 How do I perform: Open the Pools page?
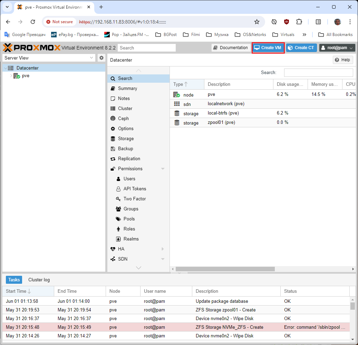tap(138, 219)
